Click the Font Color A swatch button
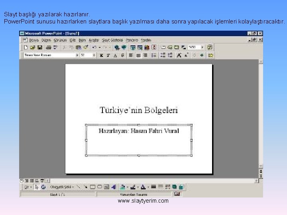287x215 pixels. pyautogui.click(x=143, y=187)
